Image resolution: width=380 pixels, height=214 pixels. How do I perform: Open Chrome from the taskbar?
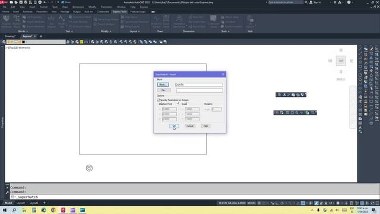(53, 210)
